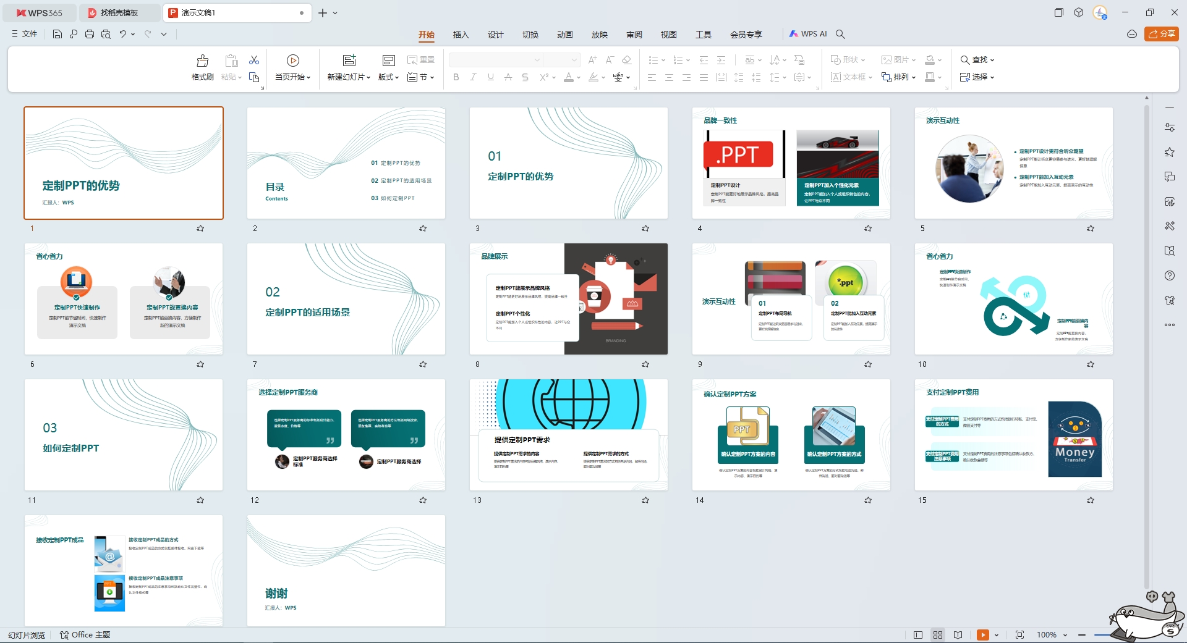Click the Copy icon below the scissors
Screen dimensions: 1187x643
click(254, 77)
